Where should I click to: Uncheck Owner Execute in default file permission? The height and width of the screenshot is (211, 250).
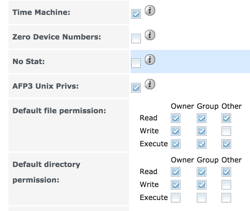pyautogui.click(x=176, y=144)
